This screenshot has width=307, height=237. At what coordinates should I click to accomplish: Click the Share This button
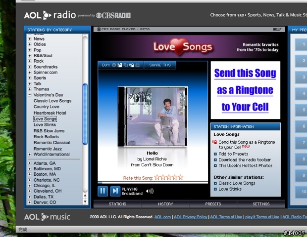coord(160,65)
